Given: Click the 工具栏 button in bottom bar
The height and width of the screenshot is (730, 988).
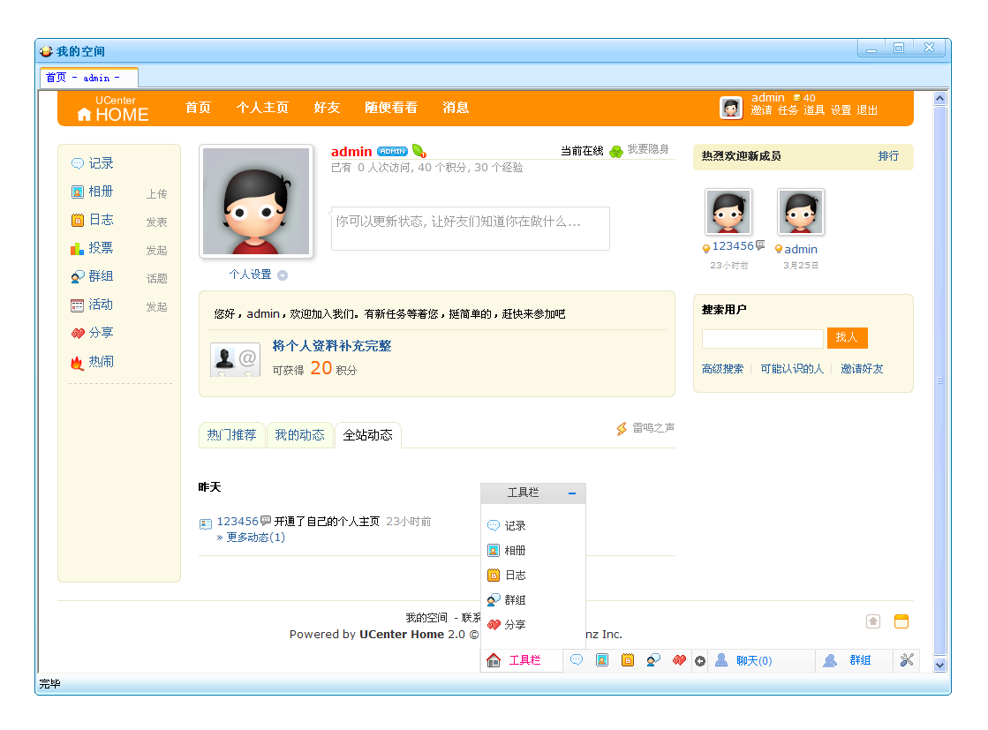Looking at the screenshot, I should click(x=521, y=660).
